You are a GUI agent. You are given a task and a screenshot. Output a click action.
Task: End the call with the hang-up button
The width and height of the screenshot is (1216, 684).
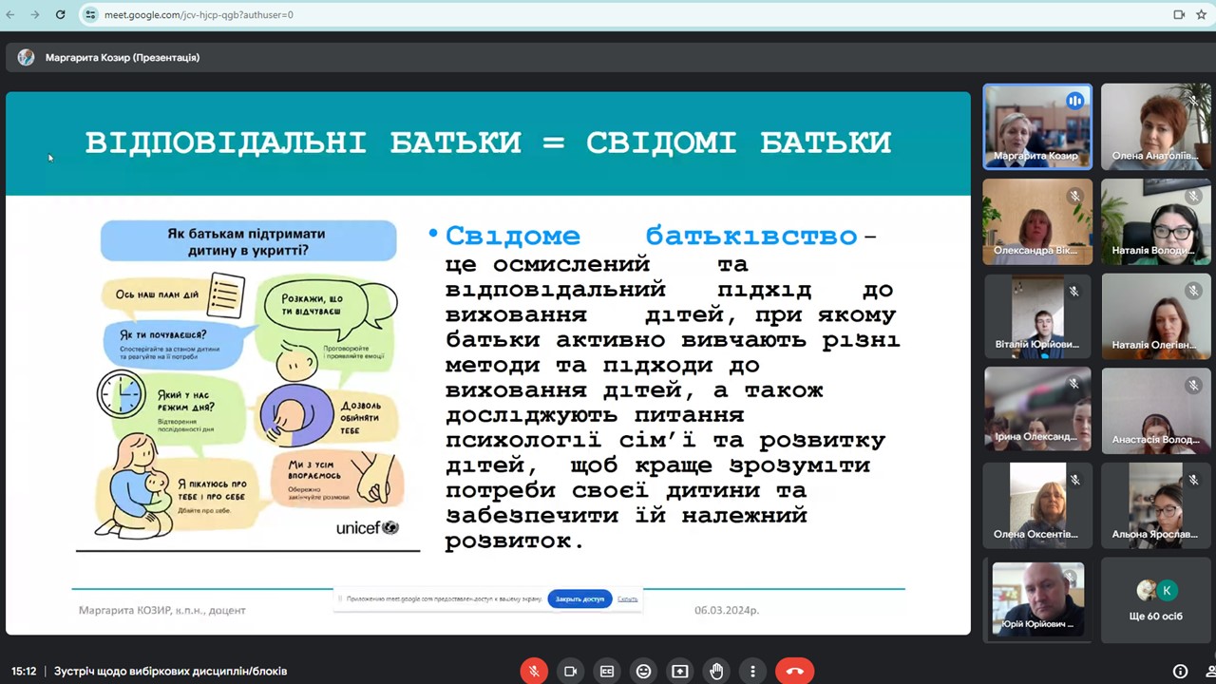coord(794,672)
